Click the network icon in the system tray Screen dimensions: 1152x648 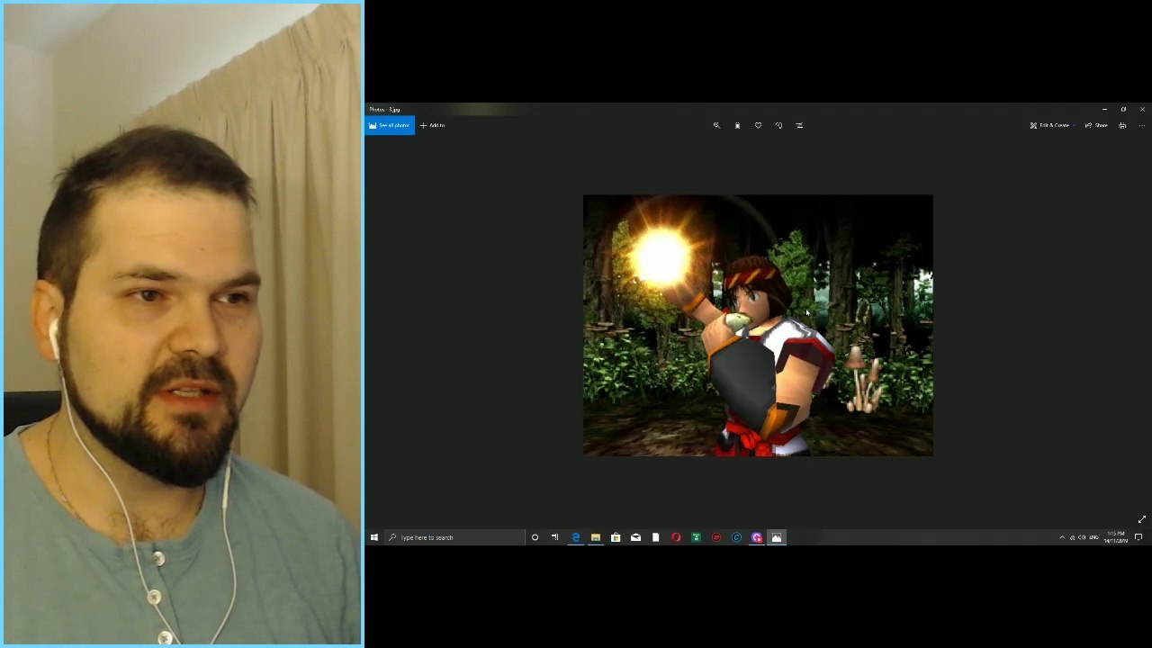coord(1072,537)
